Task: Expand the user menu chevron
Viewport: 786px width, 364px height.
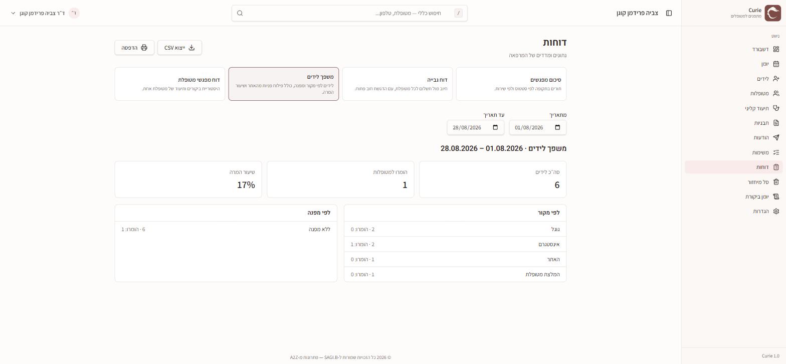Action: coord(13,13)
